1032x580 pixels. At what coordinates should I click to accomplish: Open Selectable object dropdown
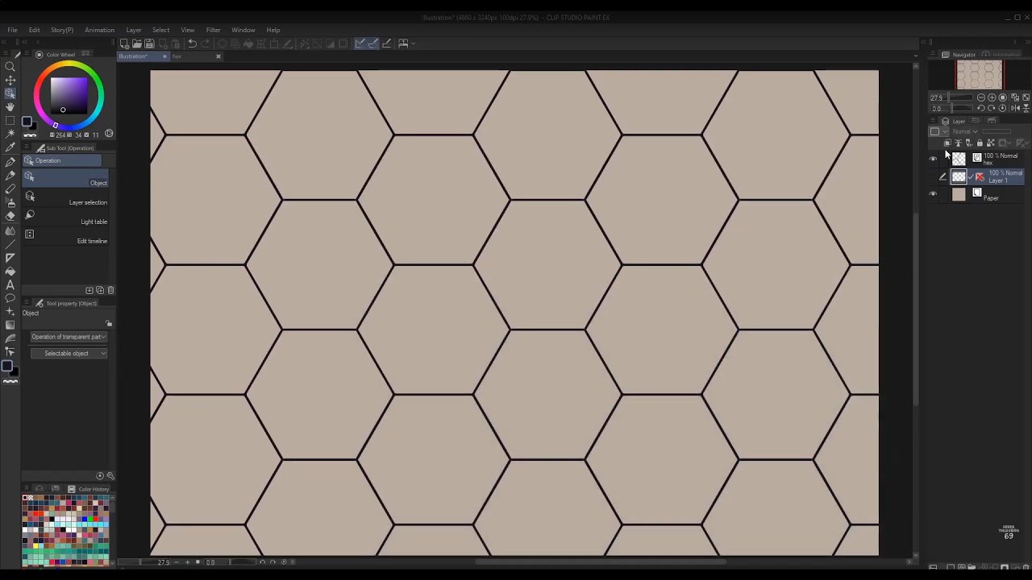point(69,354)
